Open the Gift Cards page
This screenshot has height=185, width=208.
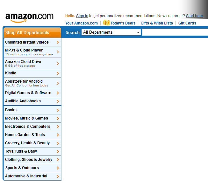tap(187, 23)
